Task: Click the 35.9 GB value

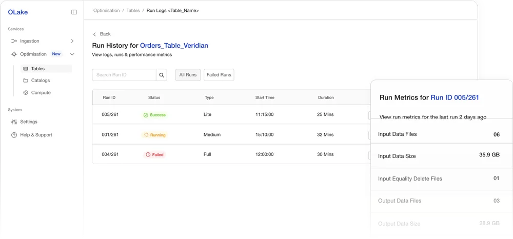Action: pos(489,155)
